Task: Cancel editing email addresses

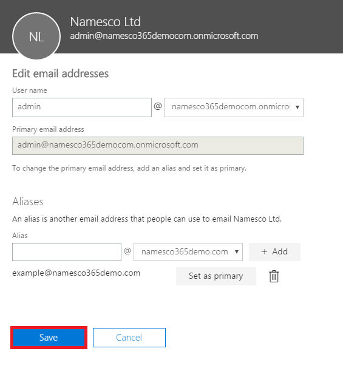Action: tap(129, 338)
